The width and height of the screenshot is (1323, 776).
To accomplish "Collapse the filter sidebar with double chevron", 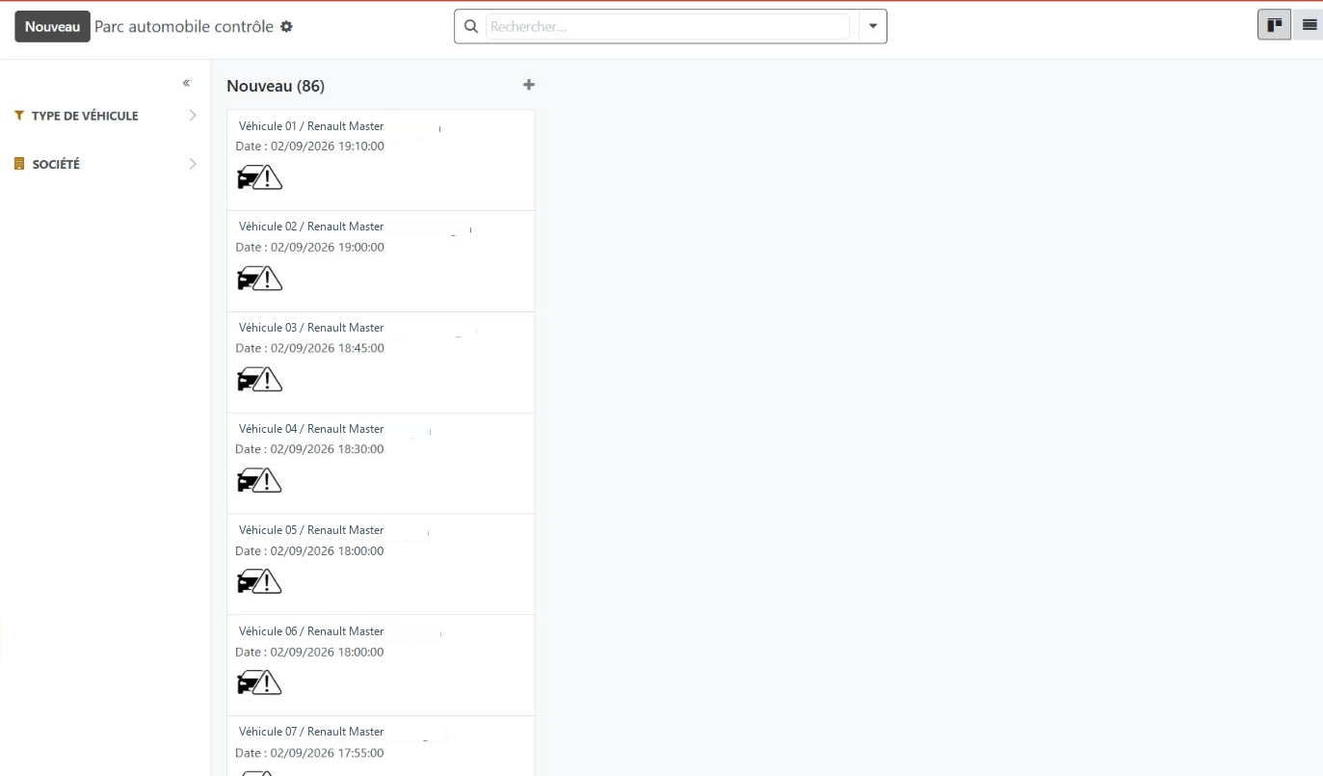I will click(186, 84).
